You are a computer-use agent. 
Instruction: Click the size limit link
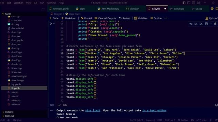tap(93, 110)
